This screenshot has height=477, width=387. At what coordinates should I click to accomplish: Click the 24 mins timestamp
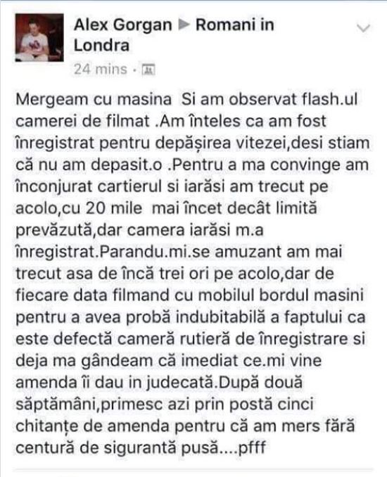tap(101, 69)
